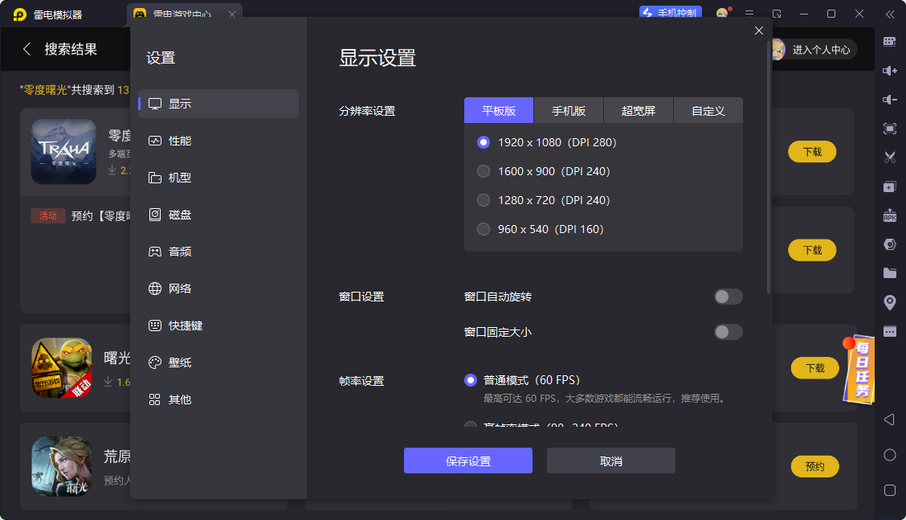Image resolution: width=906 pixels, height=520 pixels.
Task: Select 1600 x 900 (DPI 240) resolution
Action: tap(544, 171)
